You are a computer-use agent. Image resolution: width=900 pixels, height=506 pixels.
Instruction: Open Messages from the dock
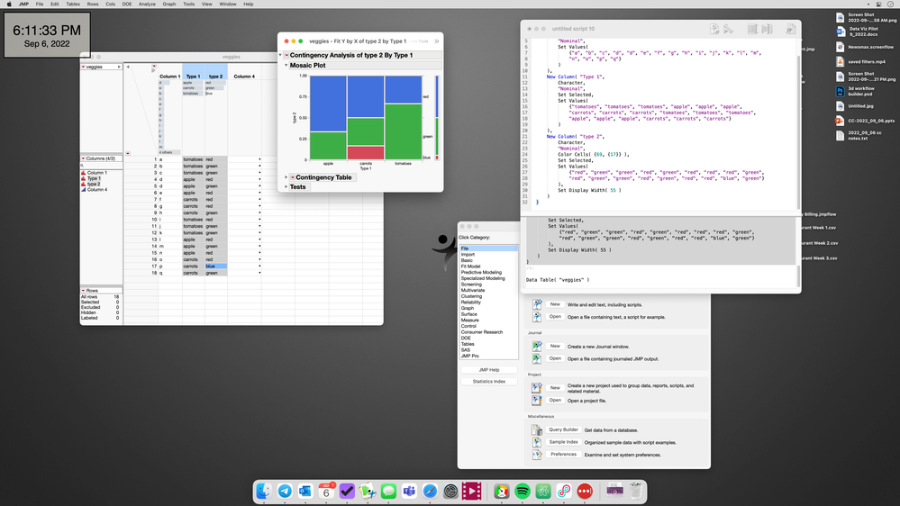tap(388, 491)
